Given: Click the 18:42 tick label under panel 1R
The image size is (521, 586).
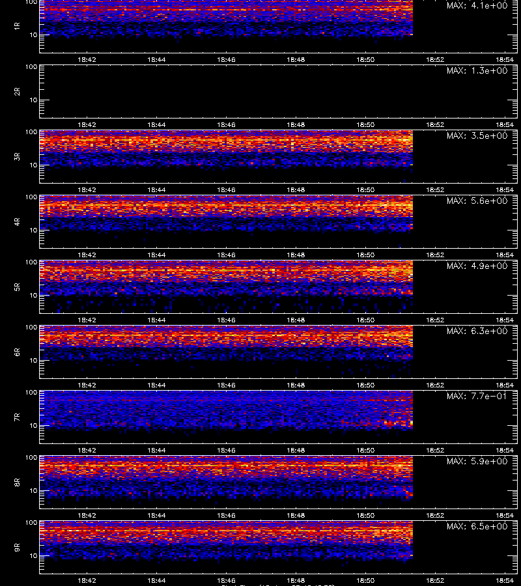Looking at the screenshot, I should [x=87, y=59].
